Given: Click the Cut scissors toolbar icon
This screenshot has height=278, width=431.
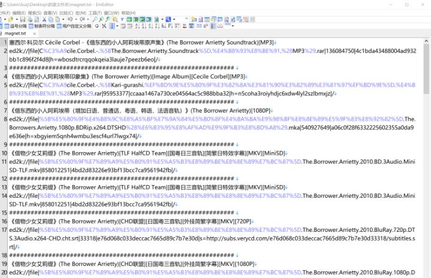Looking at the screenshot, I should click(x=44, y=19).
